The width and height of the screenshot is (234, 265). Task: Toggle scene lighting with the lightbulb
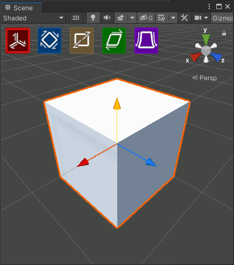tap(93, 18)
